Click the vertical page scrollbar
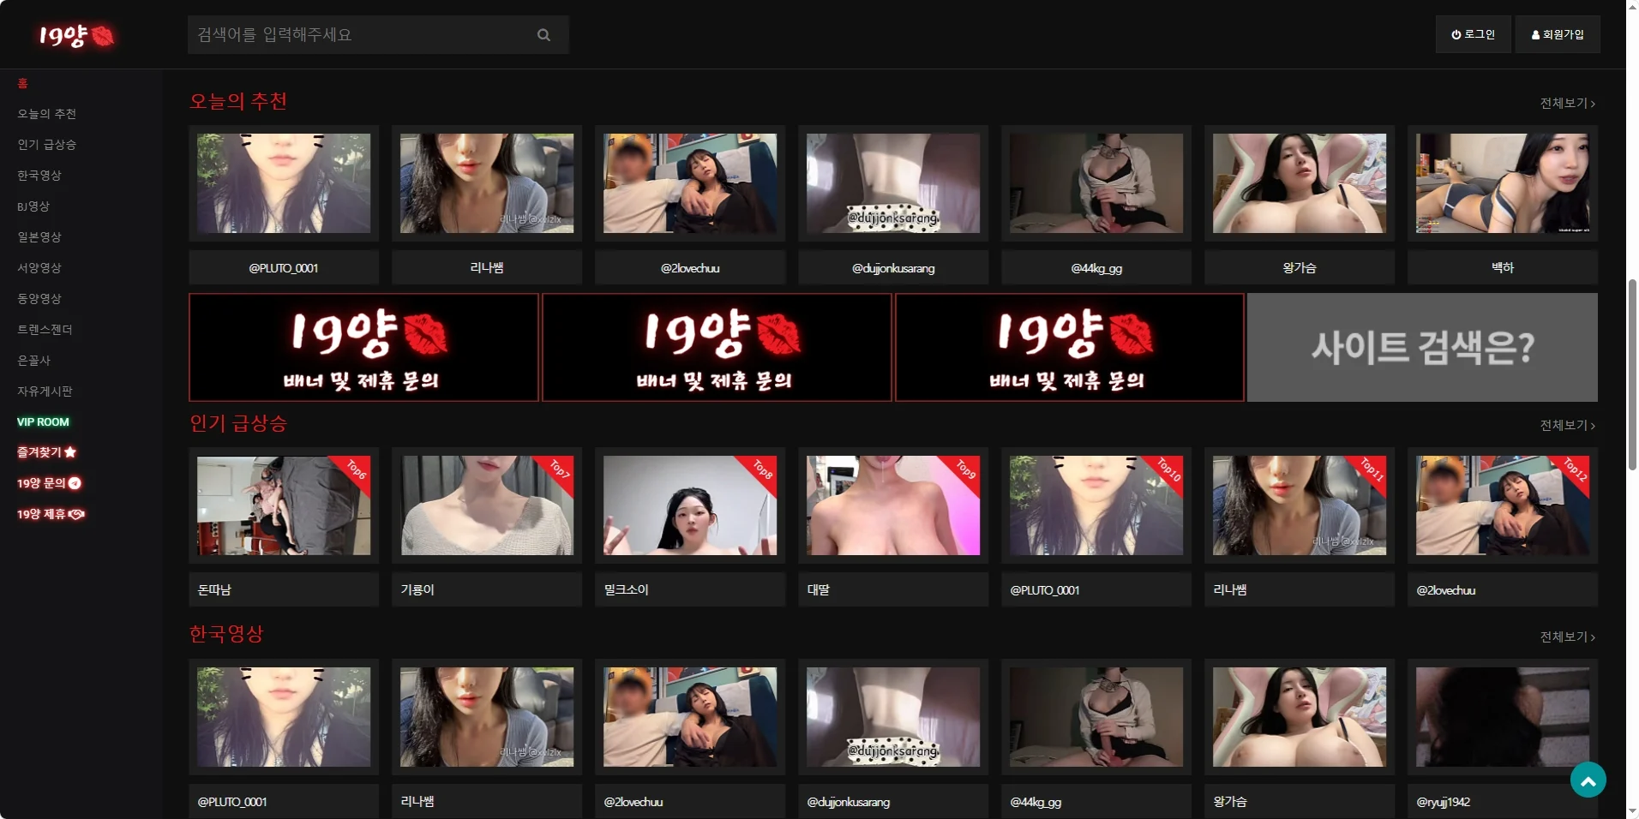 (x=1632, y=374)
